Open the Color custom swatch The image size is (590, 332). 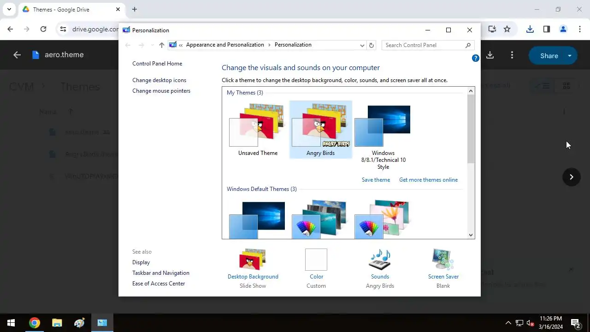click(316, 260)
